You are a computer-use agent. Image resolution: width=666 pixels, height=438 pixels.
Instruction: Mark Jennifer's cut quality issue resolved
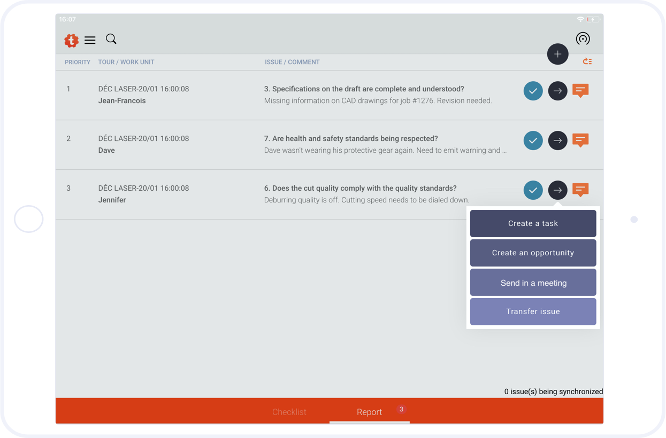coord(533,190)
